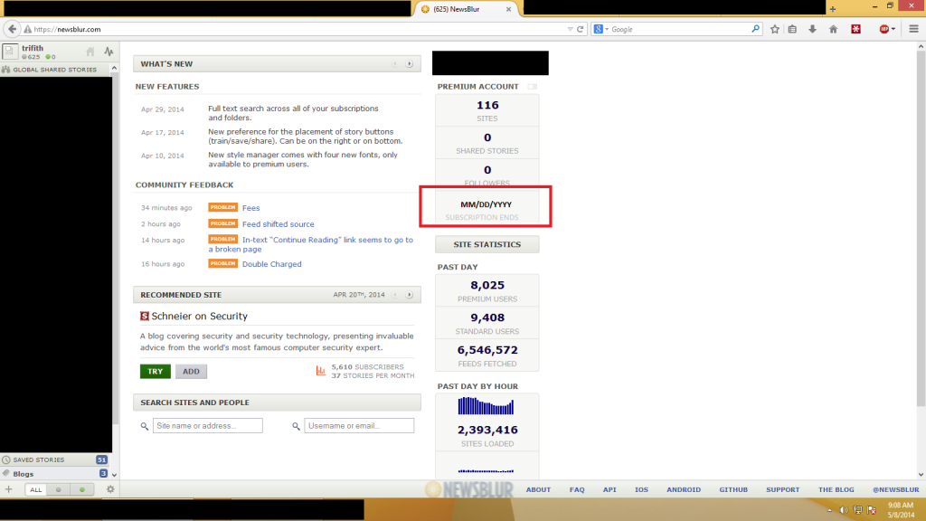Click the Schneier on Security favicon
The image size is (926, 521).
tap(144, 316)
